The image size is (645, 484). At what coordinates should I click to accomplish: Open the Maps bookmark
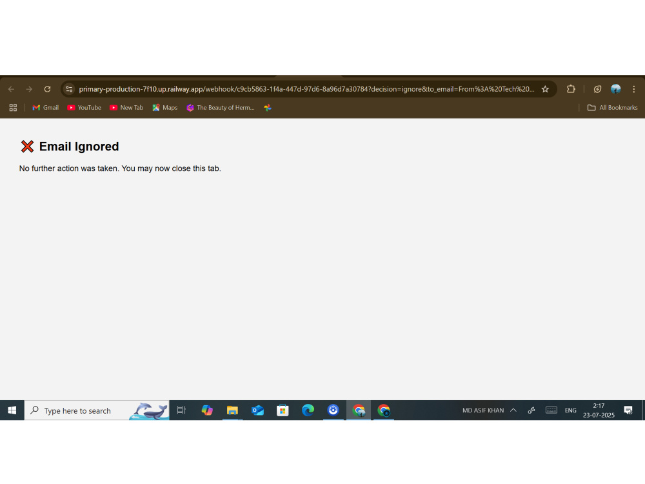[165, 107]
